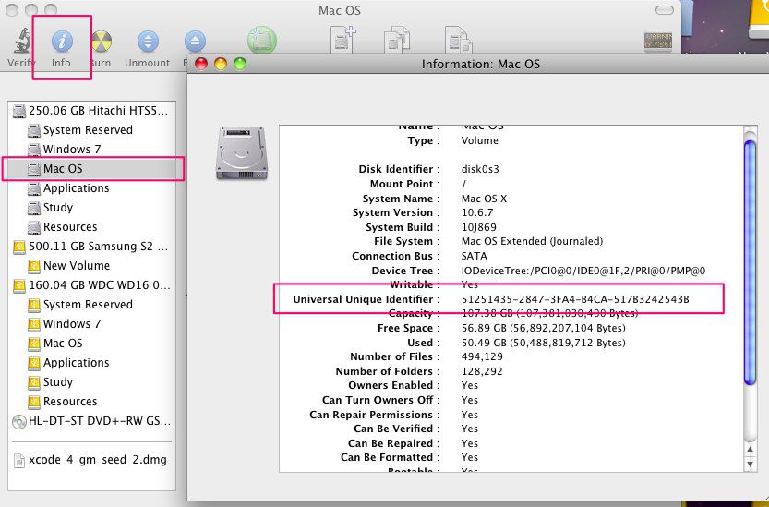This screenshot has width=769, height=507.
Task: Click the number of folders value 128,292
Action: pyautogui.click(x=482, y=371)
